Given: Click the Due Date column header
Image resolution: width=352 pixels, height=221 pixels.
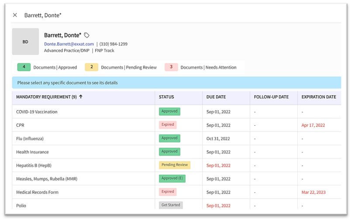Looking at the screenshot, I should [216, 97].
